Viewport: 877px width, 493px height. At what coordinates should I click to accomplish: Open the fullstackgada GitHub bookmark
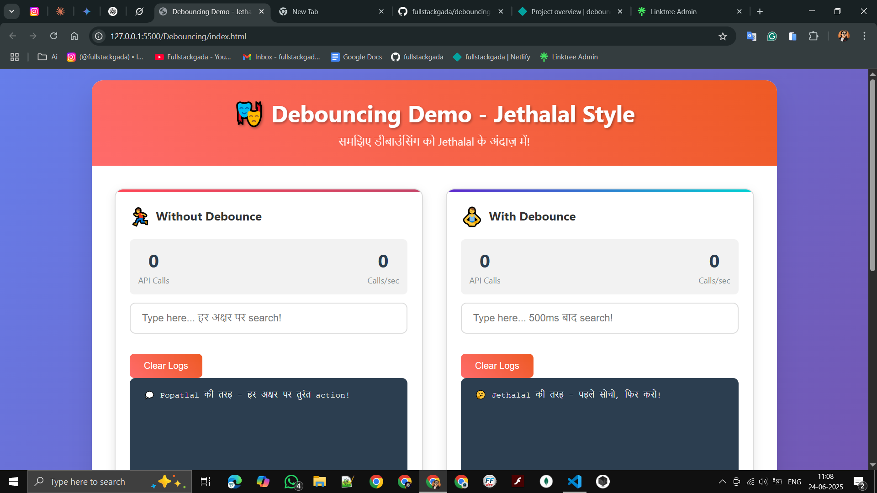[417, 57]
